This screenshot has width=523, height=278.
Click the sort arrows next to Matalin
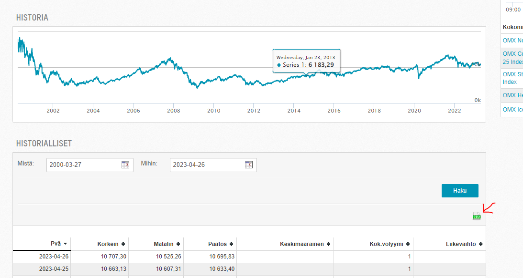(178, 244)
